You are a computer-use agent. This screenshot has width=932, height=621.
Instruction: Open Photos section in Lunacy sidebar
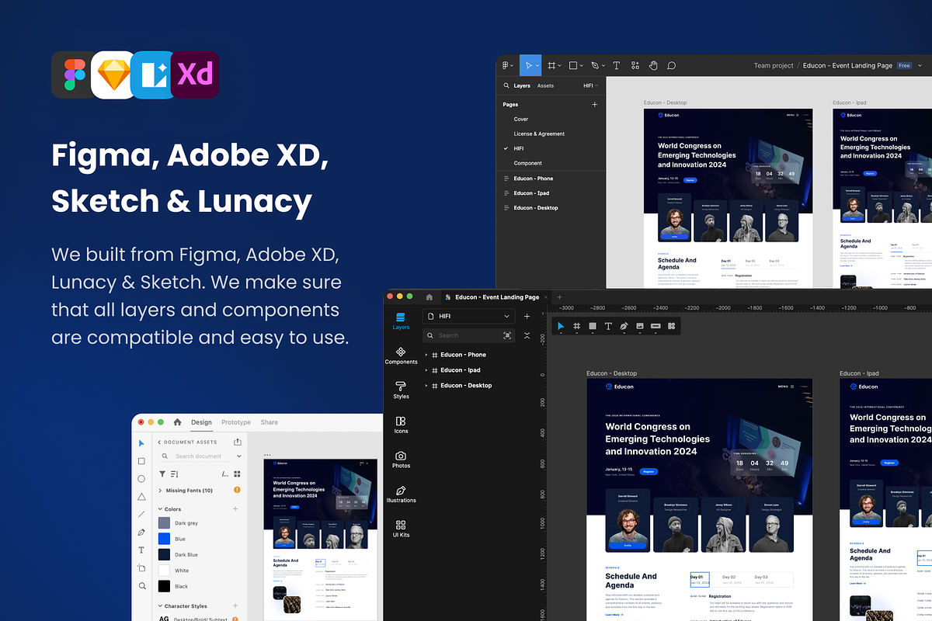401,460
